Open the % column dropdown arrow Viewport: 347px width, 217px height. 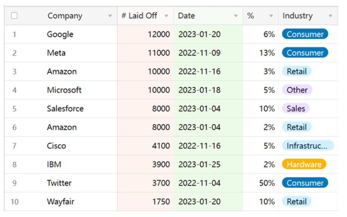pos(271,16)
